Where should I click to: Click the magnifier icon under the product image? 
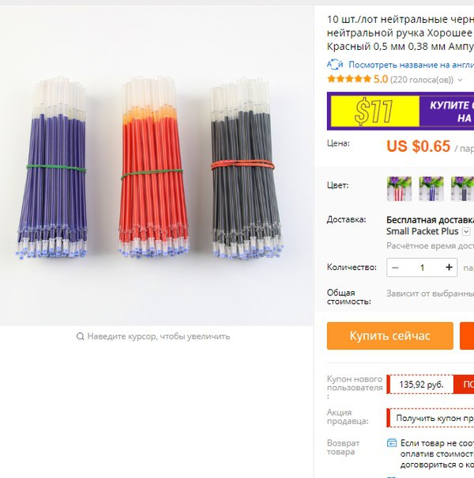click(x=80, y=336)
